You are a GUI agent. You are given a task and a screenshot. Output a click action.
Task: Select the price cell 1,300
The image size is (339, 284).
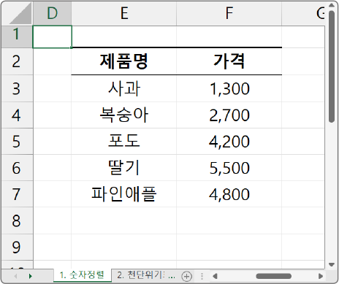click(x=229, y=88)
